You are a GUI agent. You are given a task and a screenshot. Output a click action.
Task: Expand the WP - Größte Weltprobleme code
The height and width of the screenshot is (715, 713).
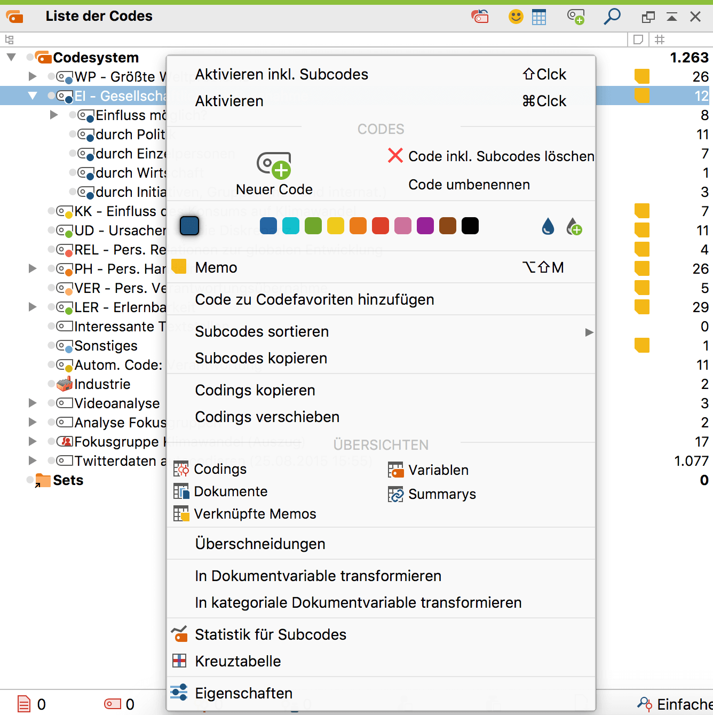pyautogui.click(x=33, y=76)
